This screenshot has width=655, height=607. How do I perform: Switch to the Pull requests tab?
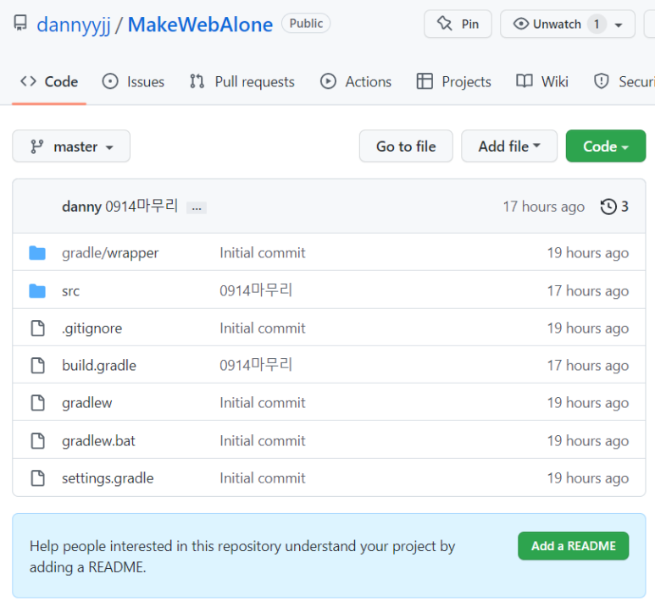(241, 81)
